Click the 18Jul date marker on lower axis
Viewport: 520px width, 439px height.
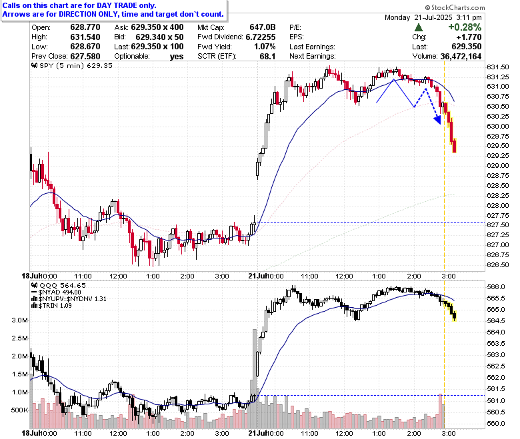31,433
